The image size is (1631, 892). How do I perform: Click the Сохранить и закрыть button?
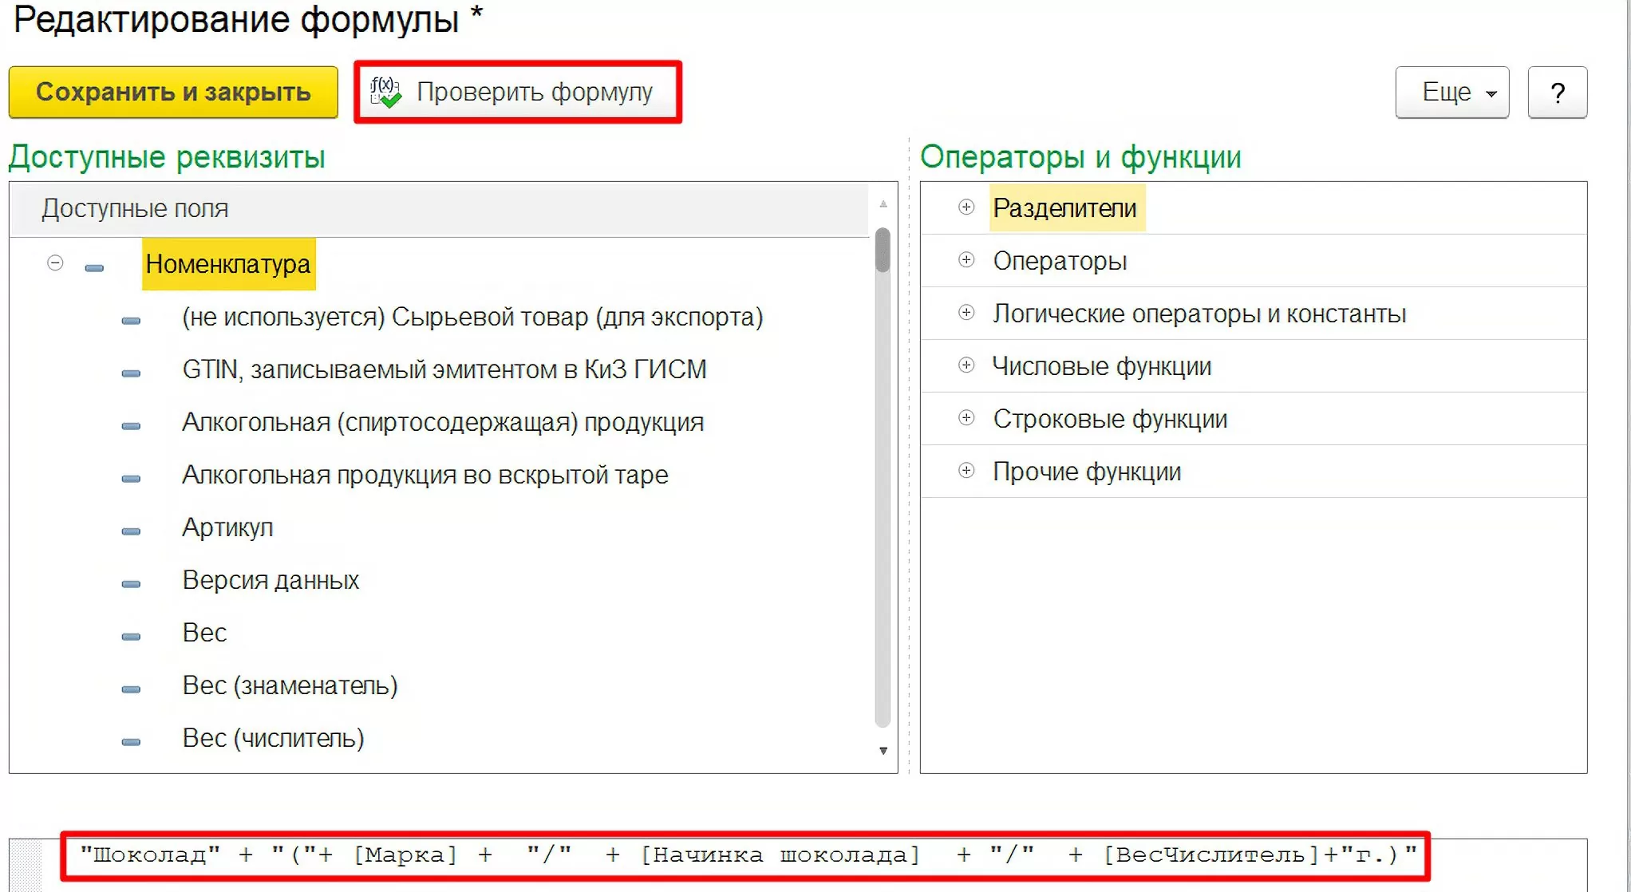tap(173, 93)
